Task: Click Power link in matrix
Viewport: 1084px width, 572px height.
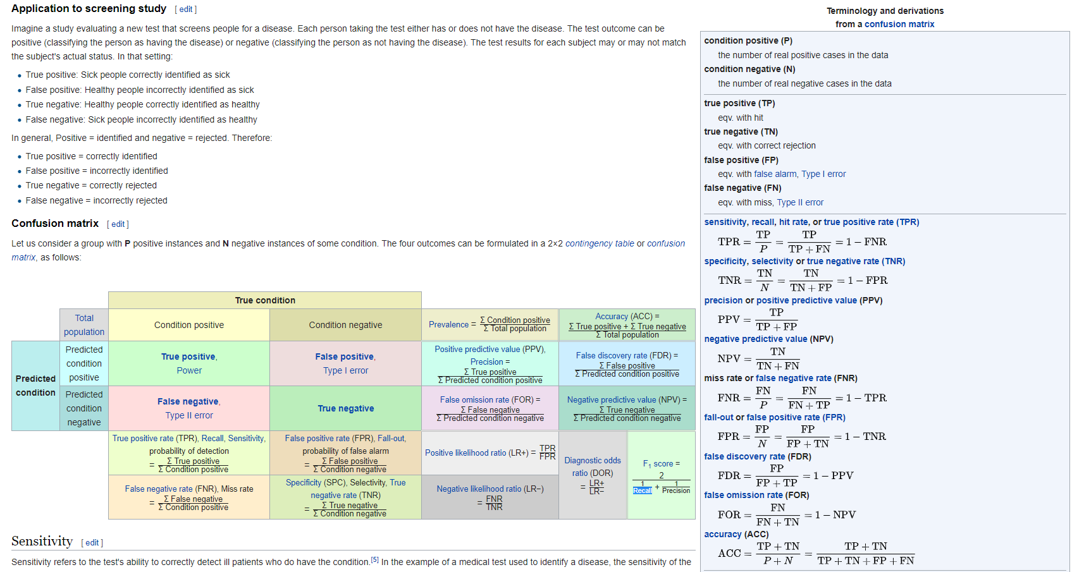Action: pyautogui.click(x=189, y=370)
